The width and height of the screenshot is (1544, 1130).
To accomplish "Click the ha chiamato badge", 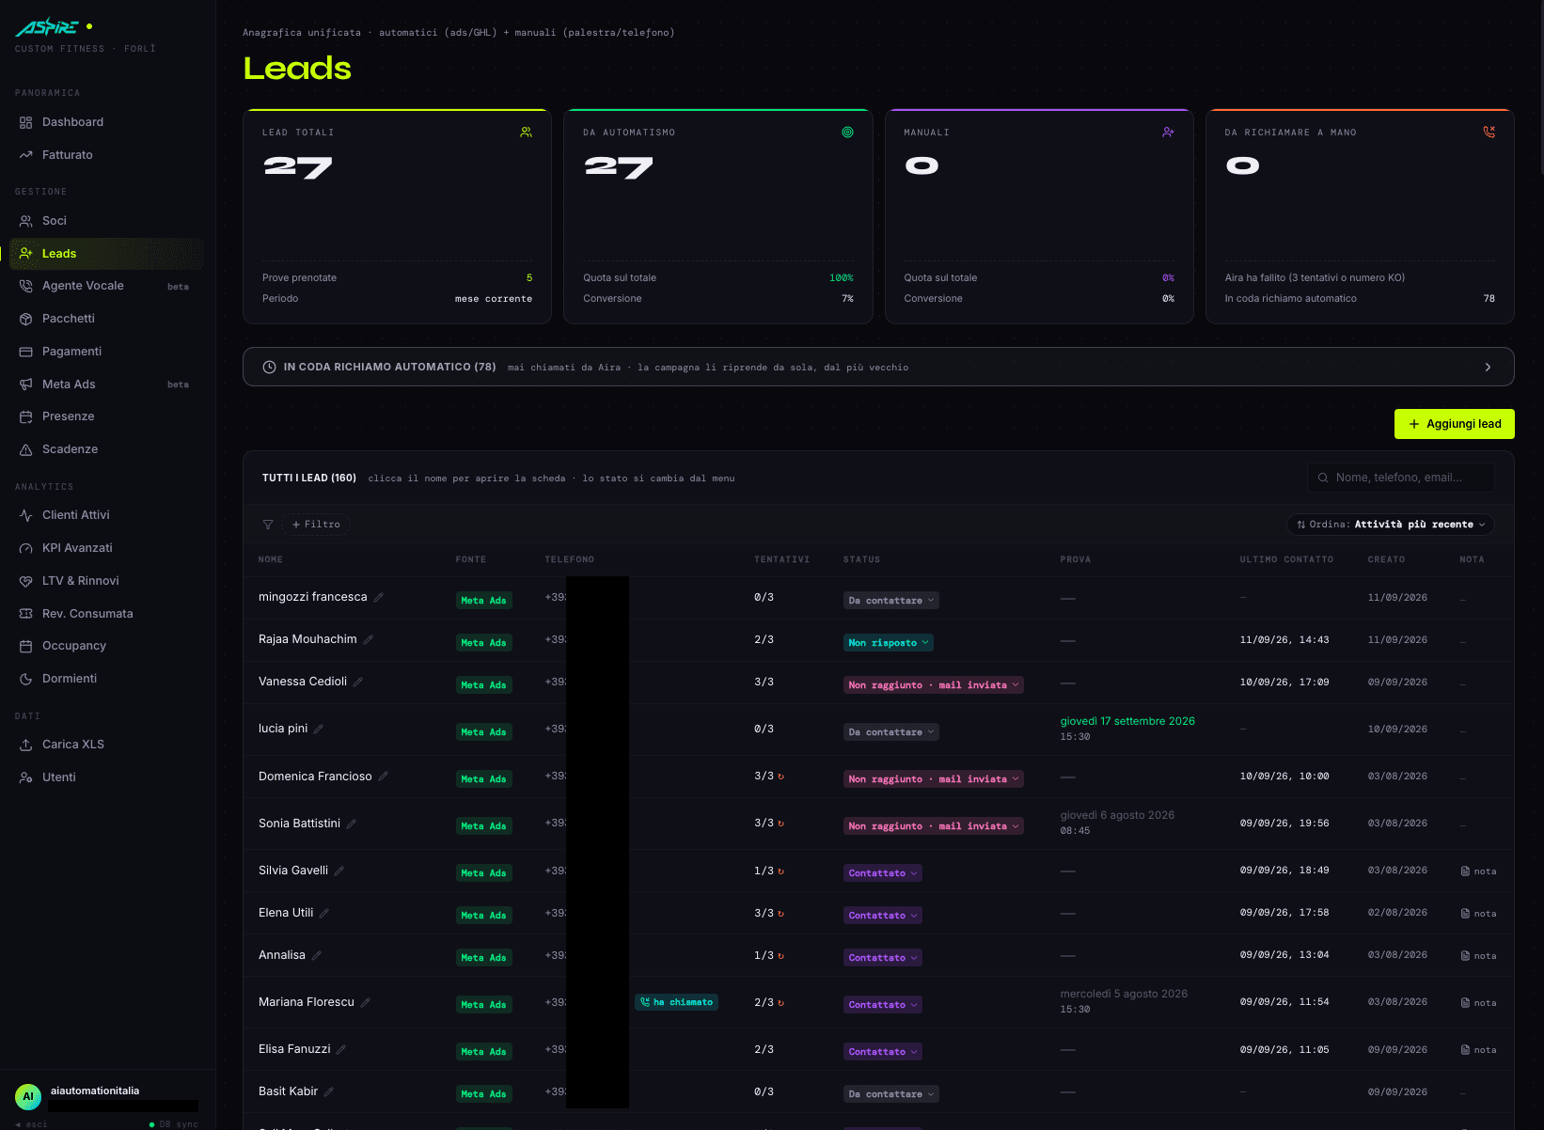I will point(676,1002).
